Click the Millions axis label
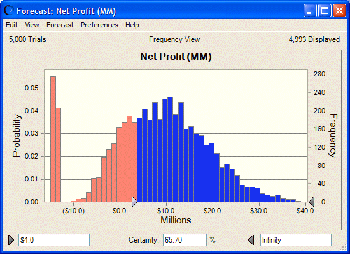 tap(176, 220)
